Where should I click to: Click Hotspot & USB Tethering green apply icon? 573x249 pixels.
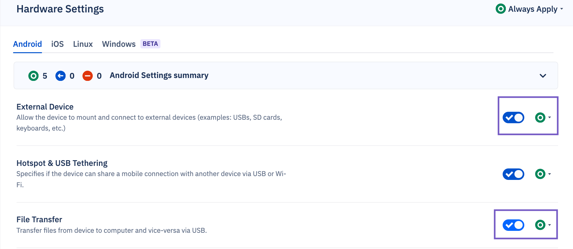click(540, 174)
